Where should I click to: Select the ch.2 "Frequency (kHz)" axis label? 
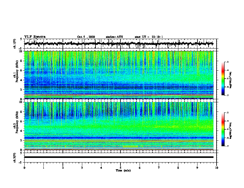[17, 122]
